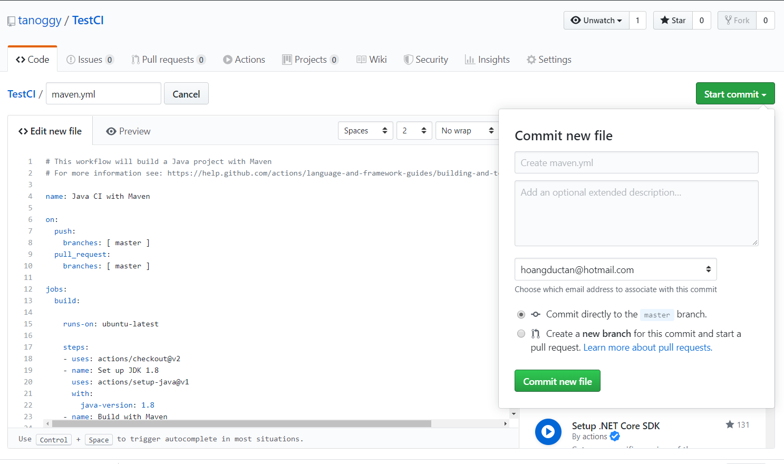Image resolution: width=784 pixels, height=464 pixels.
Task: Select 'Commit directly to the master branch' radio
Action: (x=521, y=314)
